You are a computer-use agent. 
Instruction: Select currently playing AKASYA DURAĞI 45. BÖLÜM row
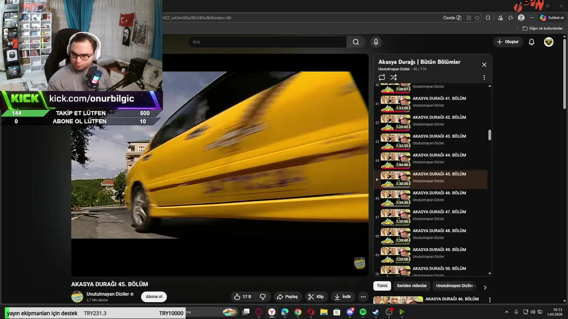coord(431,179)
